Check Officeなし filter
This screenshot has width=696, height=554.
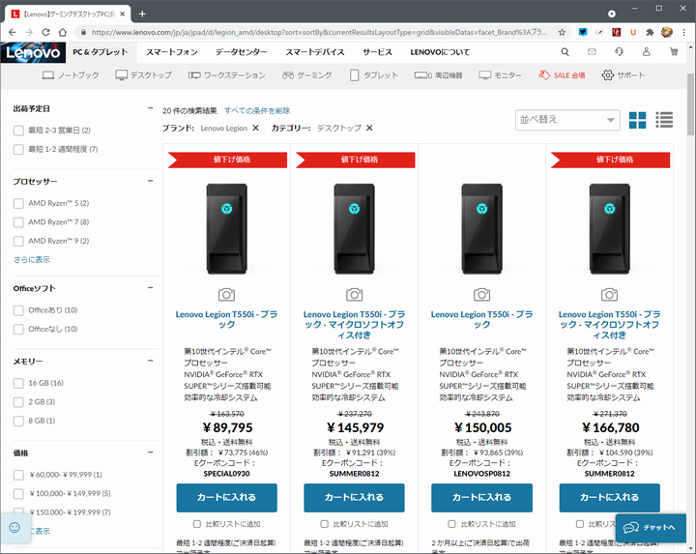click(18, 329)
